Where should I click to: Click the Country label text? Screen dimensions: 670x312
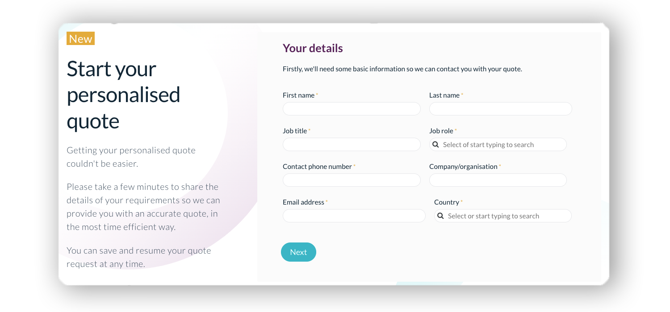pos(446,202)
